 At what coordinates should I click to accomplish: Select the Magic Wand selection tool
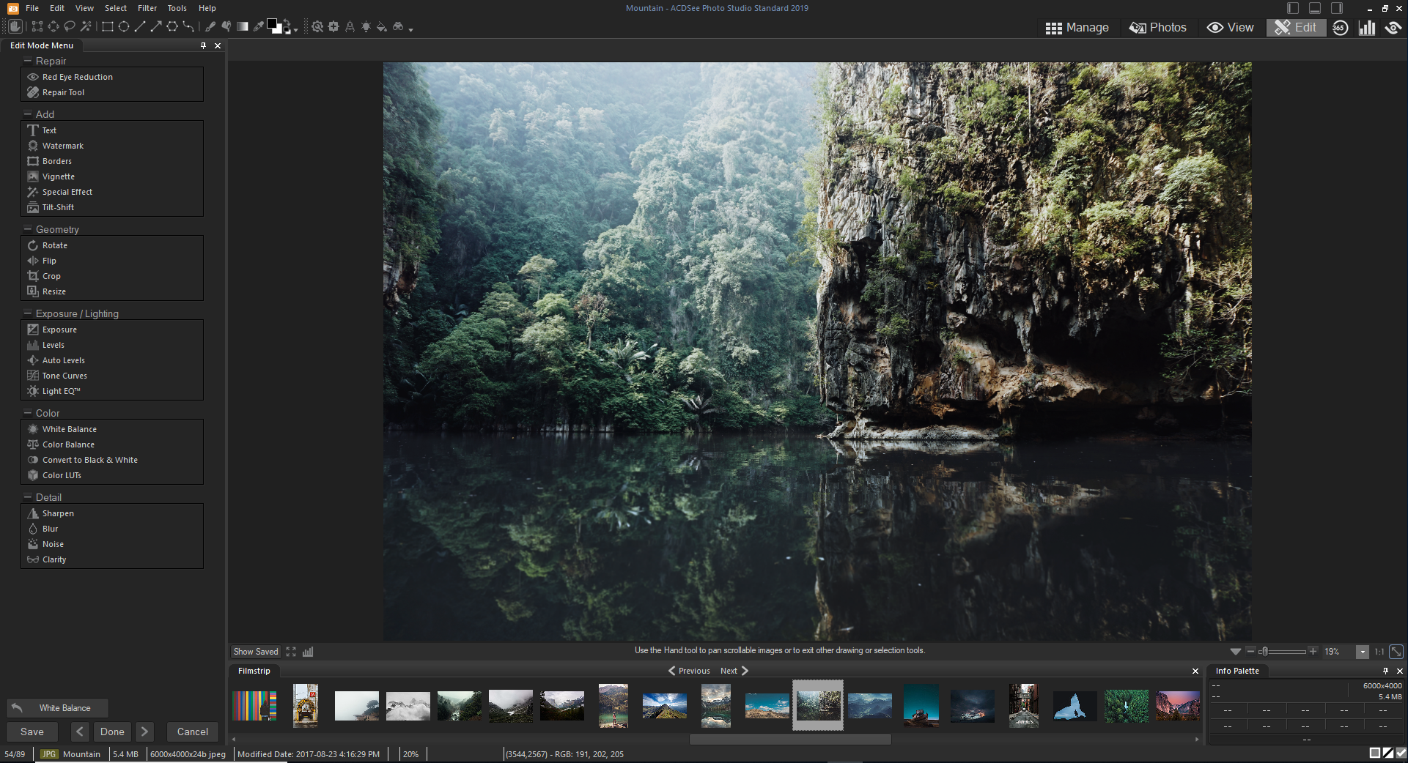[86, 27]
